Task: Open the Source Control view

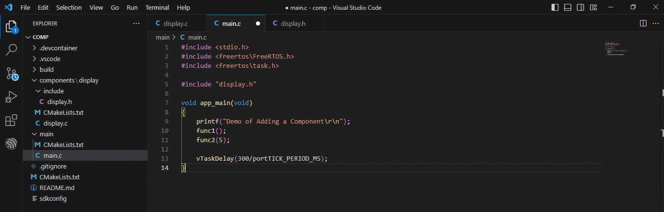Action: [11, 74]
